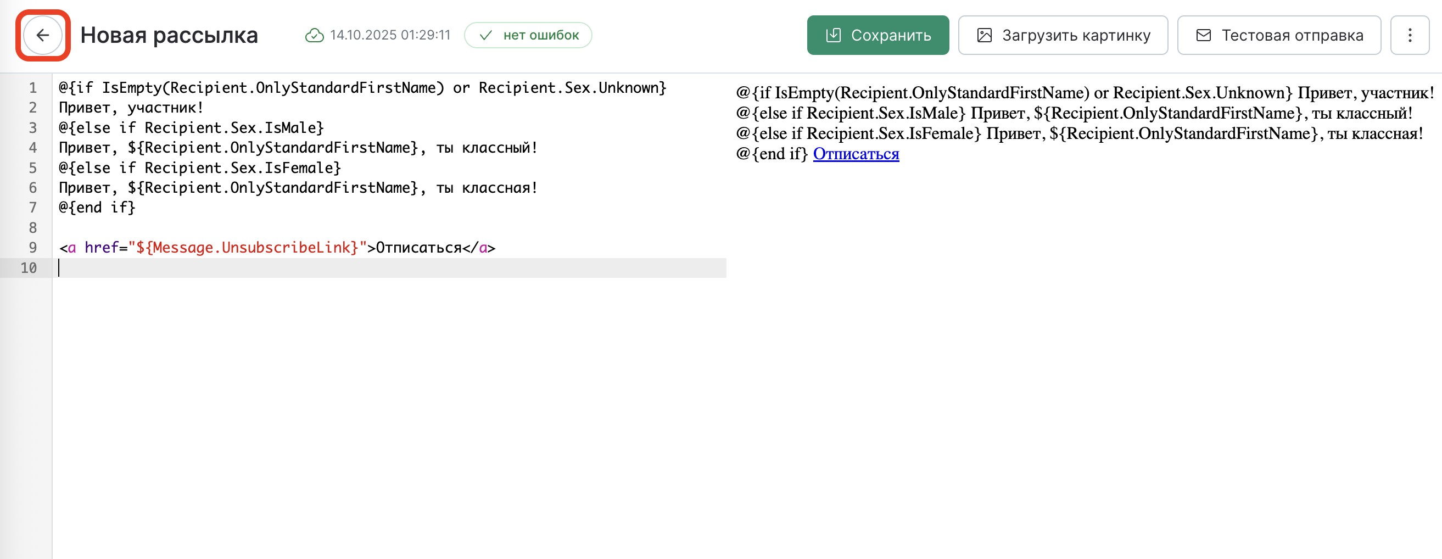Click the Recipient.Sex.IsMale condition on line 3
1442x559 pixels.
point(233,128)
